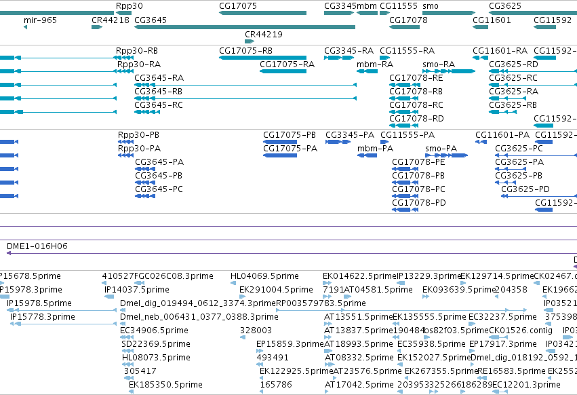Image resolution: width=577 pixels, height=395 pixels.
Task: Click the EK291004.5prime EST label
Action: pos(276,290)
